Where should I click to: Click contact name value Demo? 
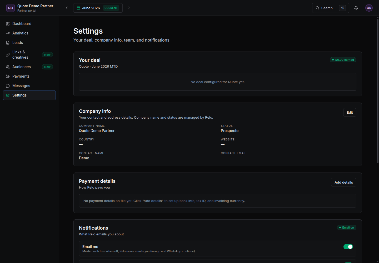click(84, 158)
